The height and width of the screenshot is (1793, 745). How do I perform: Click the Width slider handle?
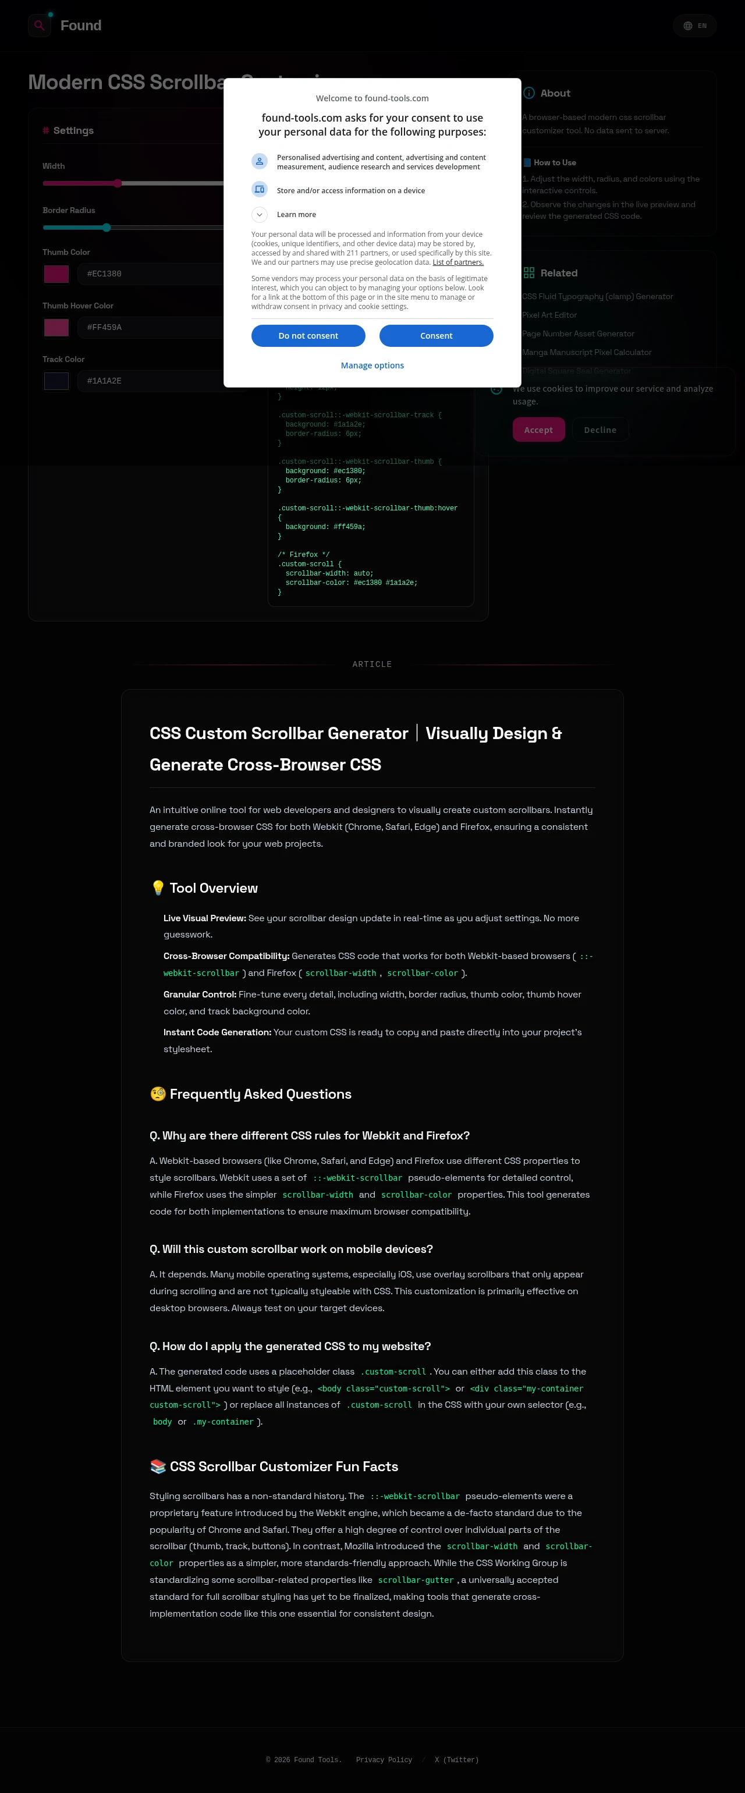point(118,184)
